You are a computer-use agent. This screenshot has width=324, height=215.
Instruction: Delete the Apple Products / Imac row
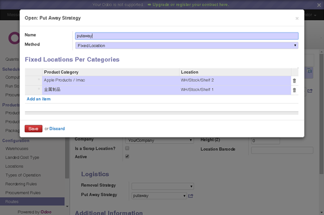(x=294, y=81)
